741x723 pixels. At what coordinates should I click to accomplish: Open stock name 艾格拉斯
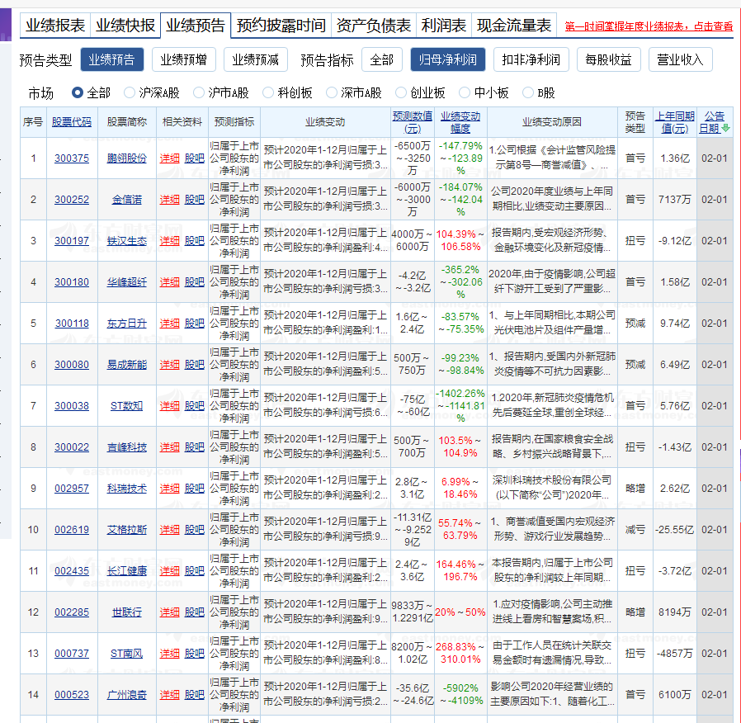coord(126,529)
